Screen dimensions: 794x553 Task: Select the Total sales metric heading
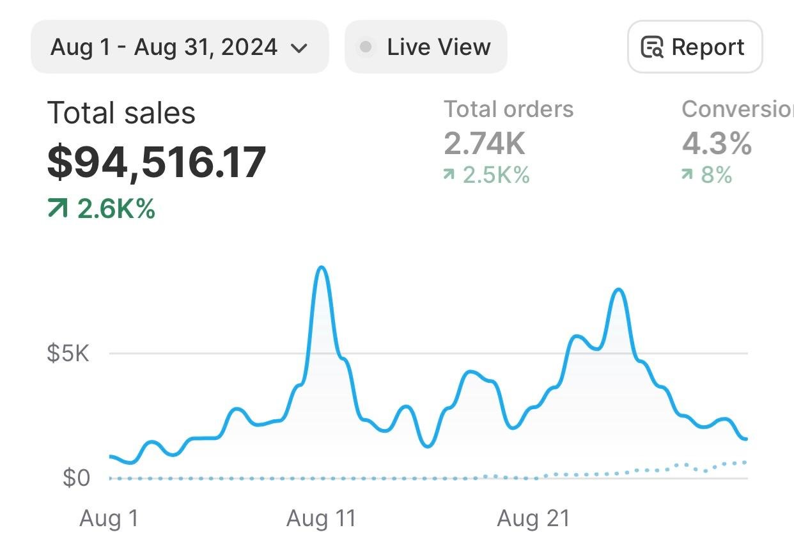(121, 113)
